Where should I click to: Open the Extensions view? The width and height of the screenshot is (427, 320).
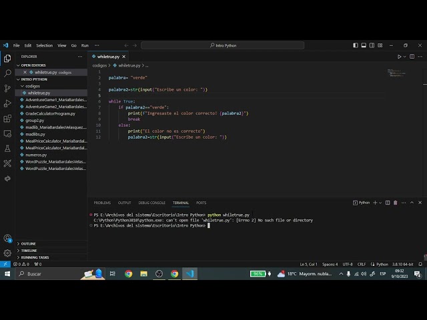7,119
